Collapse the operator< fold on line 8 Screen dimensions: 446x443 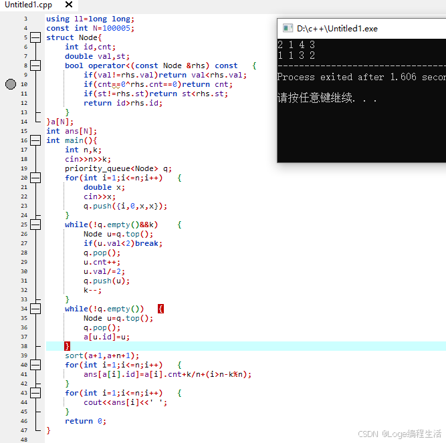point(35,65)
